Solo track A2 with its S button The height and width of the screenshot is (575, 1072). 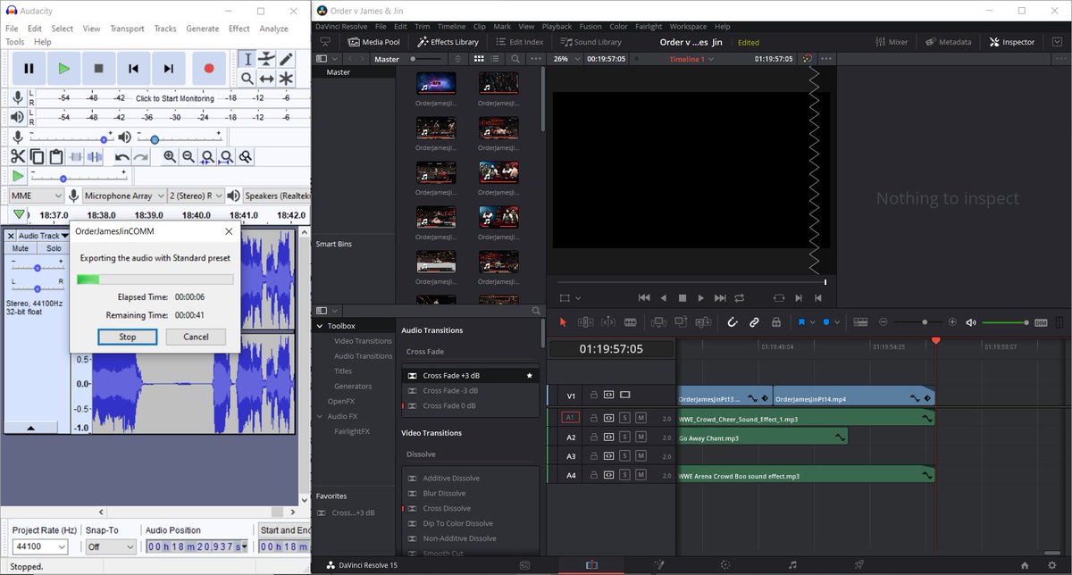click(x=625, y=437)
